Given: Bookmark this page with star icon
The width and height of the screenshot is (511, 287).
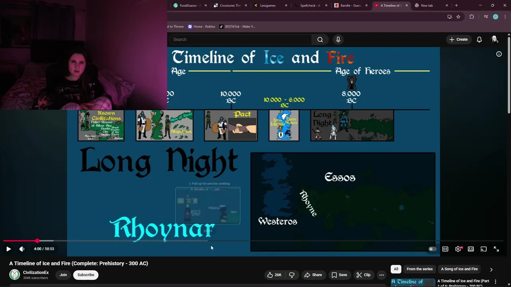Looking at the screenshot, I should point(458,17).
